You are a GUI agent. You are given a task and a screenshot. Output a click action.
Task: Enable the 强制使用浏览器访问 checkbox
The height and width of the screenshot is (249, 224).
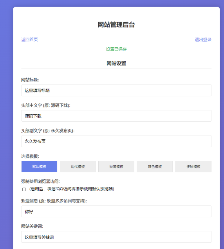pyautogui.click(x=24, y=189)
